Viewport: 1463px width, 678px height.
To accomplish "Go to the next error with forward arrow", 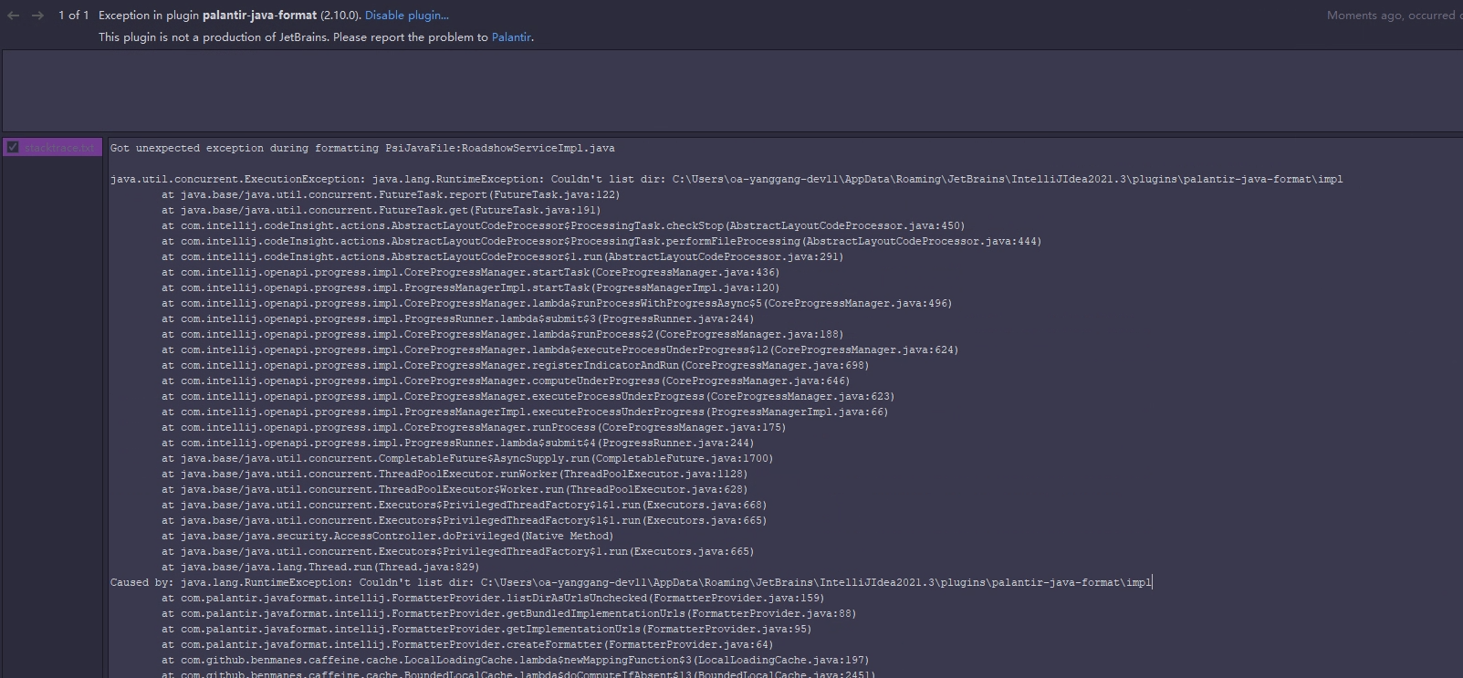I will (x=37, y=16).
